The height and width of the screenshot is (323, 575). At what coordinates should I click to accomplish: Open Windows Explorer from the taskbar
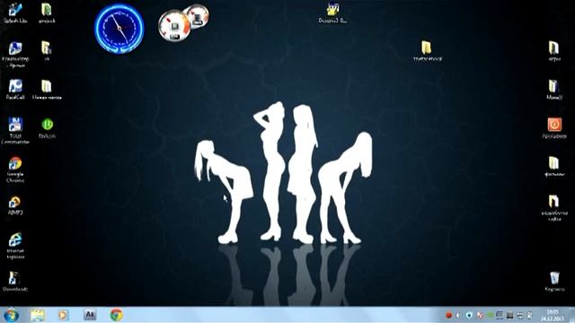pos(38,315)
